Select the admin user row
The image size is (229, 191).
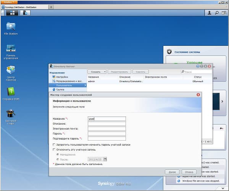[x=150, y=81]
